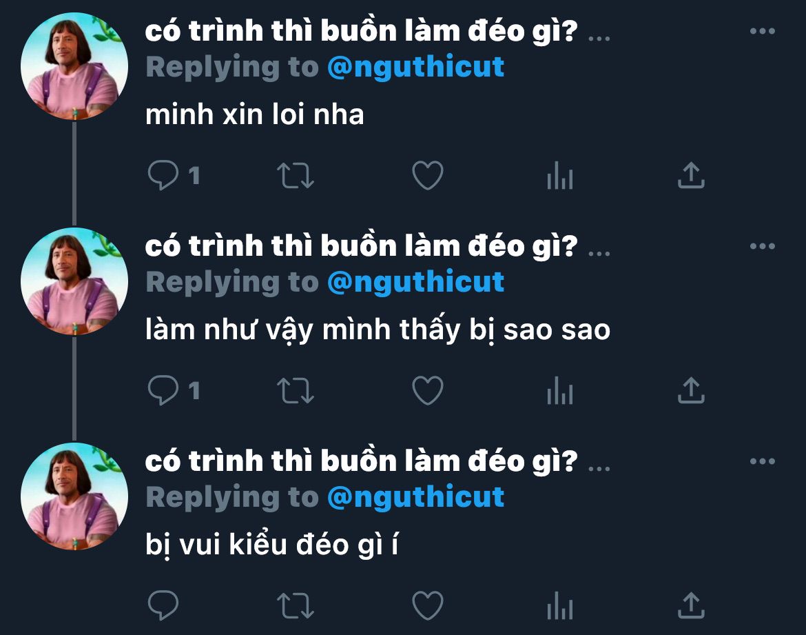Open more options on the third tweet
Screen dimensions: 806x635
click(x=763, y=461)
